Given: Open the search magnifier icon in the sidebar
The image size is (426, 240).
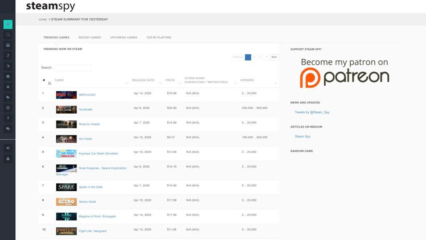Looking at the screenshot, I should point(8,35).
